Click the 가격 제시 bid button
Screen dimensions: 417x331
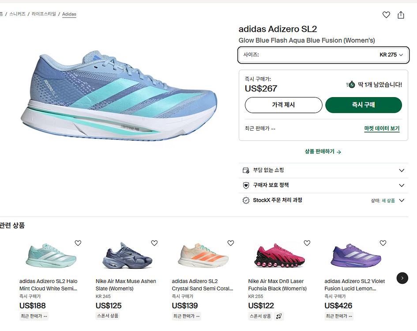click(283, 105)
